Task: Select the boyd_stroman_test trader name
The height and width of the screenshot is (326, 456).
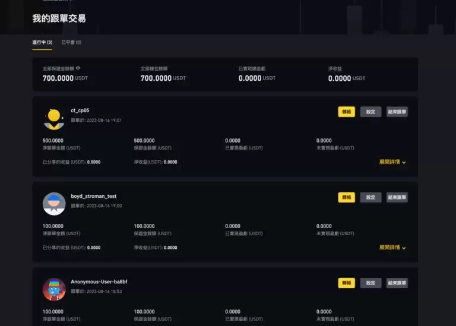Action: tap(93, 196)
